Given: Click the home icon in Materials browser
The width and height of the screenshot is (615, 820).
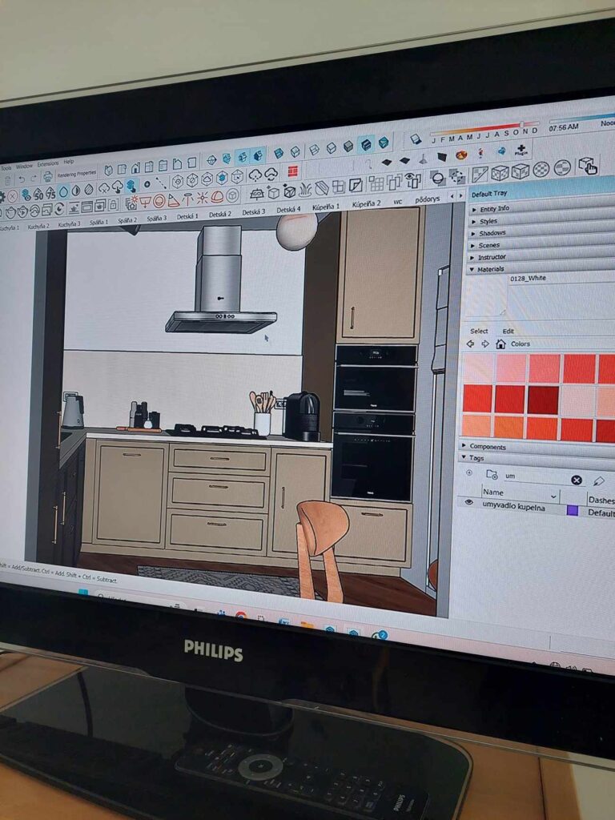Looking at the screenshot, I should pos(500,344).
